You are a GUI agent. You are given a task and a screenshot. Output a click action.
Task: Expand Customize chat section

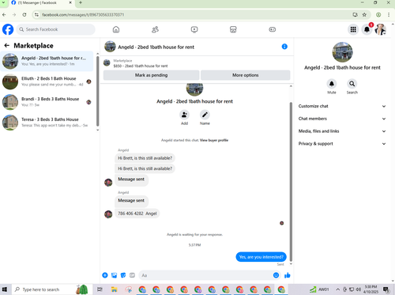point(342,106)
